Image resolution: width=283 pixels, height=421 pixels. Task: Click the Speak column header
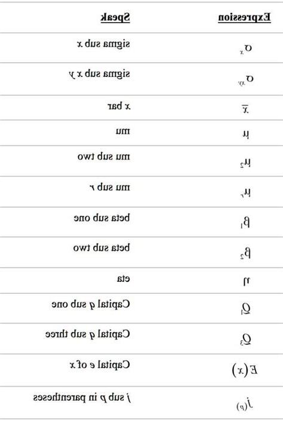pos(115,18)
